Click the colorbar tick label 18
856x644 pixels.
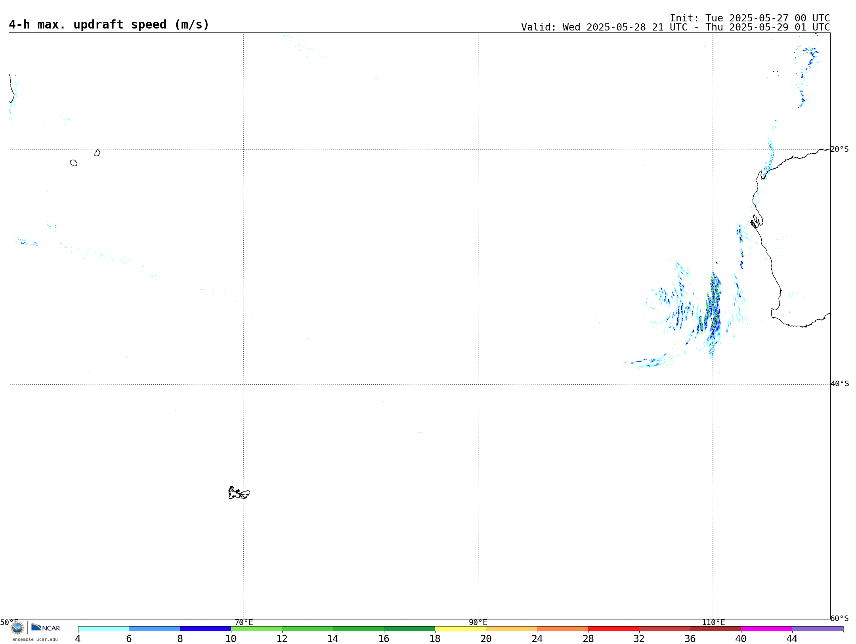(435, 638)
